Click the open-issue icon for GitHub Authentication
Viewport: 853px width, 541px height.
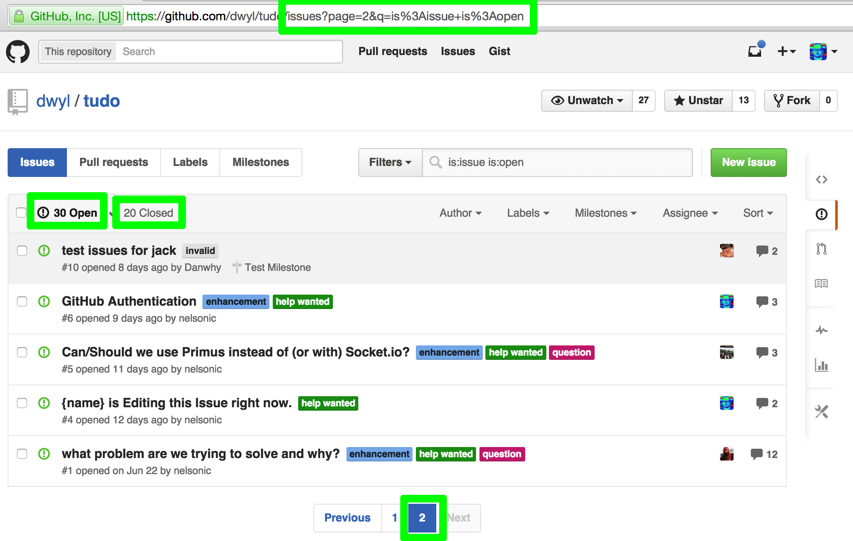(44, 301)
